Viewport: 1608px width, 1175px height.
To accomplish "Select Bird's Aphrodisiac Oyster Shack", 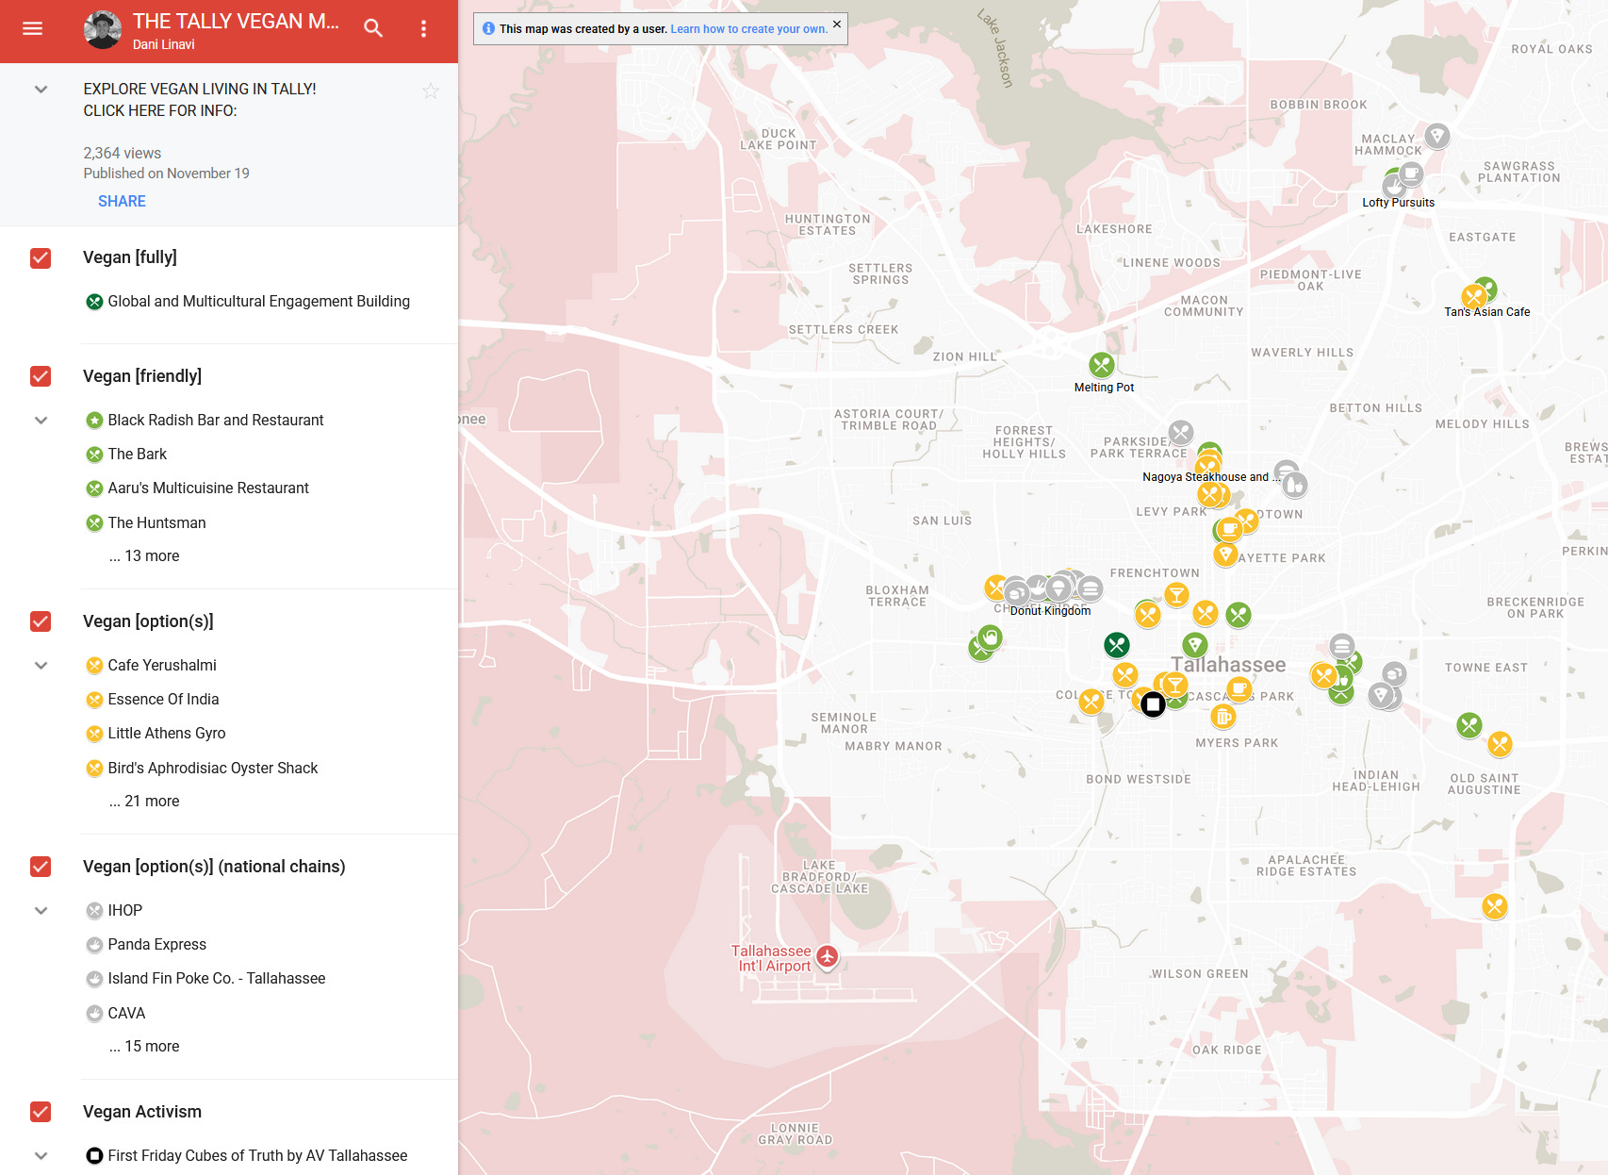I will (213, 769).
